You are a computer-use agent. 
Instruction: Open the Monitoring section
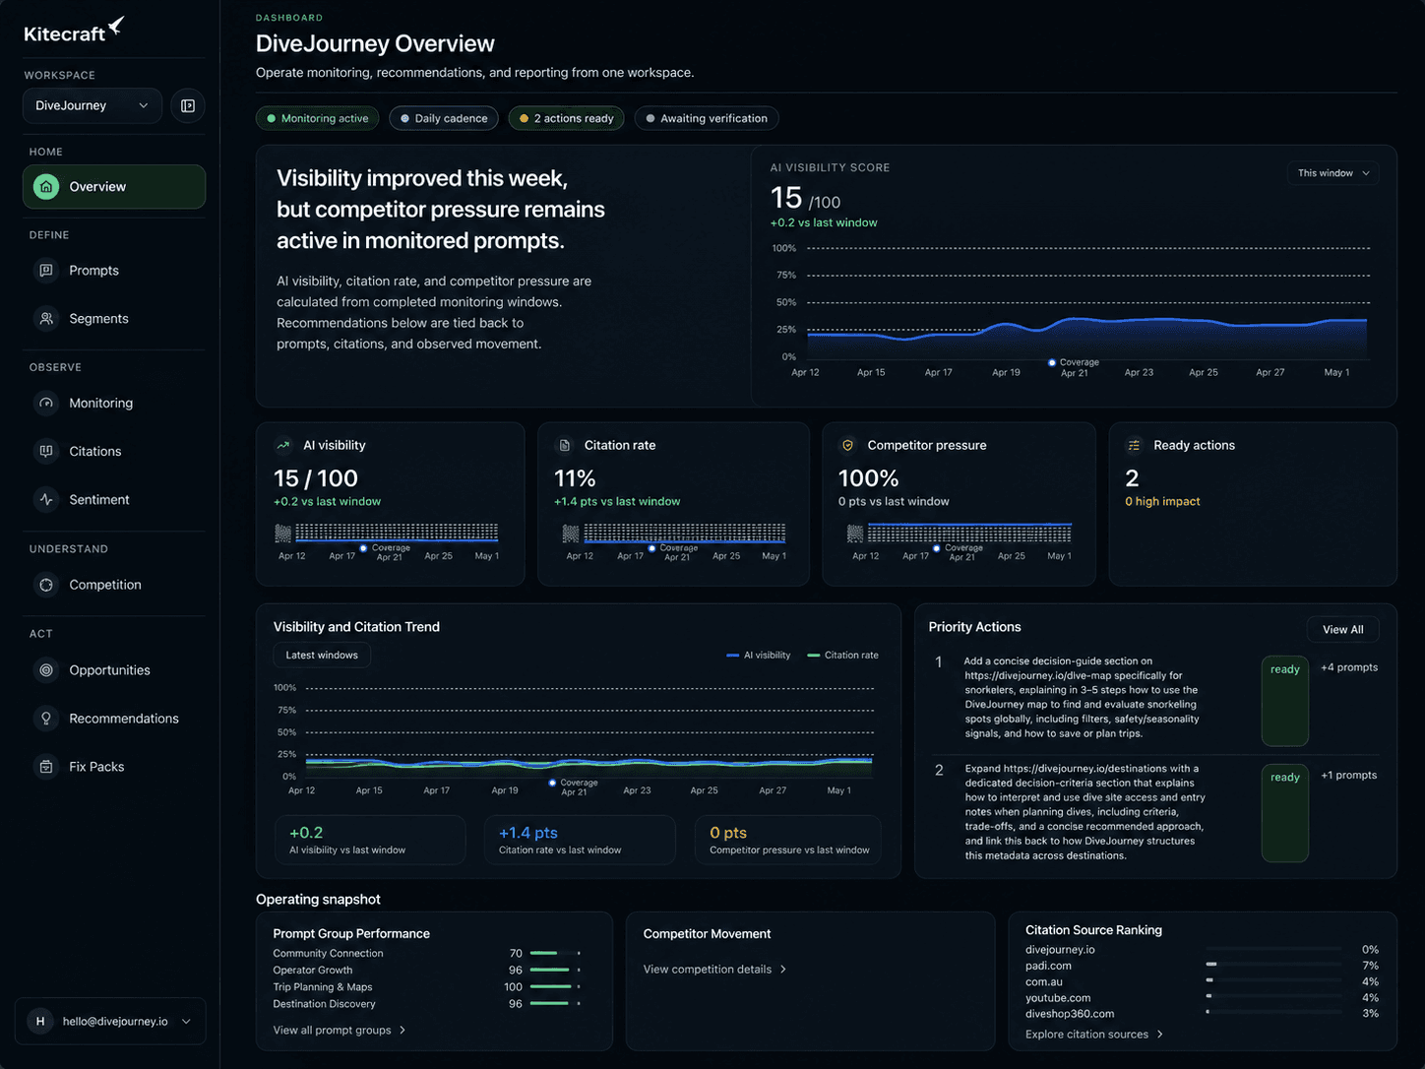pos(114,404)
